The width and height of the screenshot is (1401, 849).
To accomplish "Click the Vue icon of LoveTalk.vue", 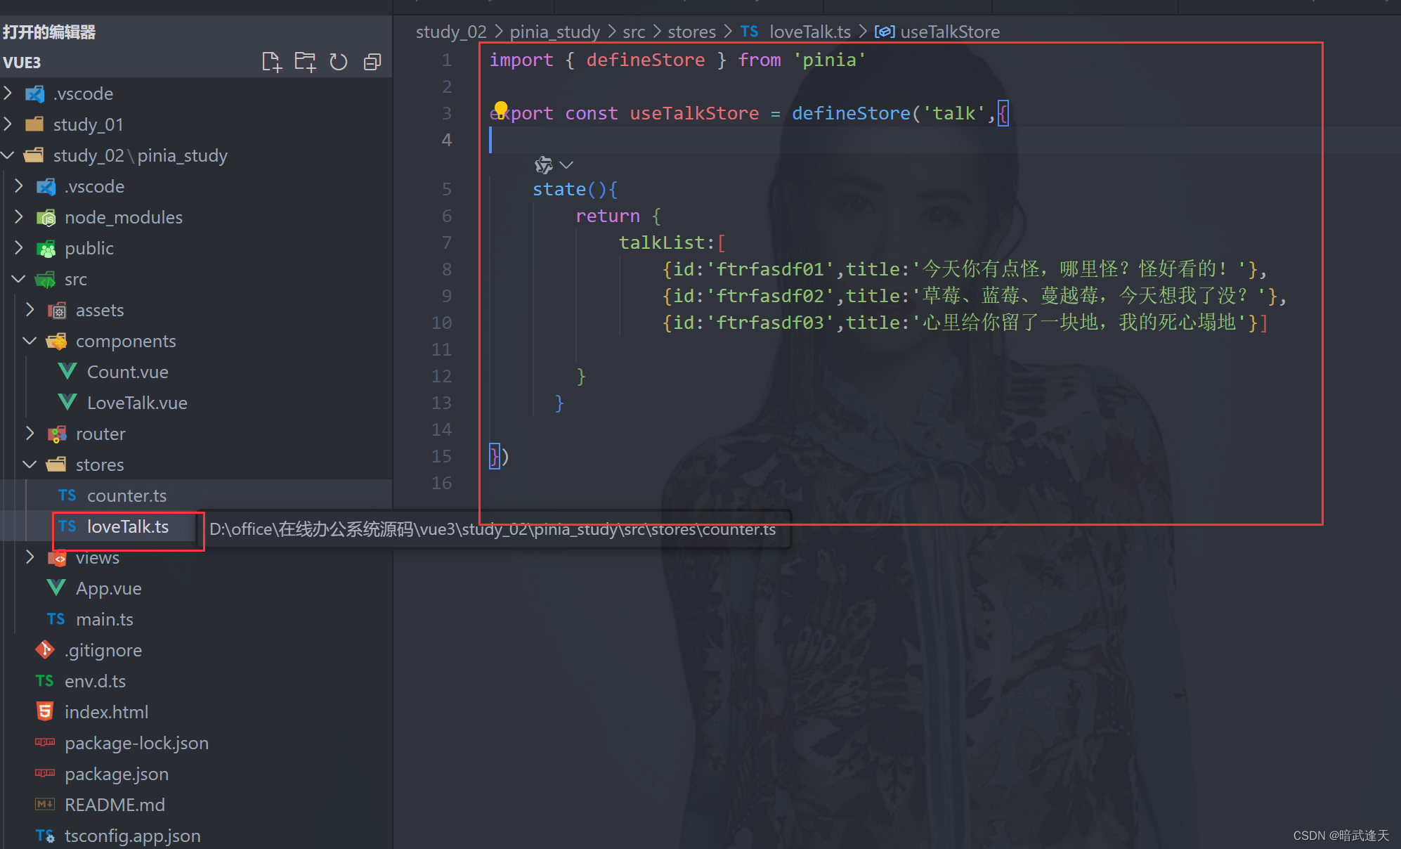I will pyautogui.click(x=67, y=402).
